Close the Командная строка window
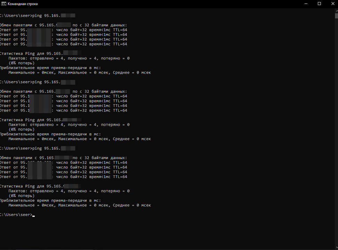 pyautogui.click(x=333, y=4)
